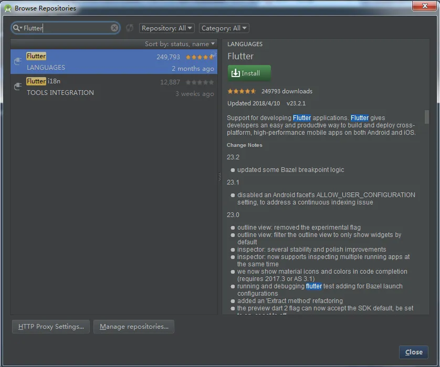The width and height of the screenshot is (440, 367).
Task: Open the Sort by status, name dropdown
Action: (180, 44)
